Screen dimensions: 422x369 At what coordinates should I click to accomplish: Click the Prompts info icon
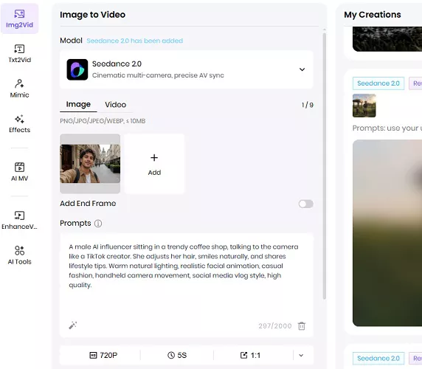tap(98, 224)
